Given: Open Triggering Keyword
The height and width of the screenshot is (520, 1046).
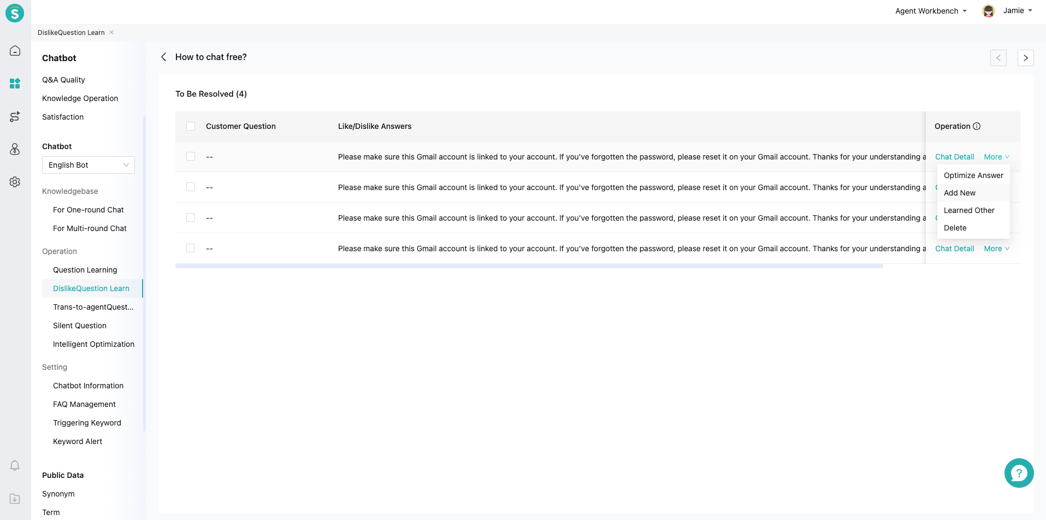Looking at the screenshot, I should click(87, 423).
